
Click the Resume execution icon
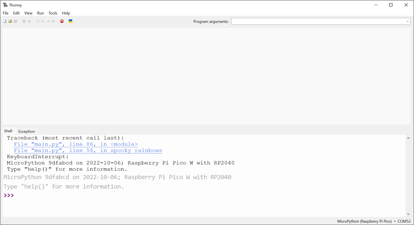coord(53,21)
